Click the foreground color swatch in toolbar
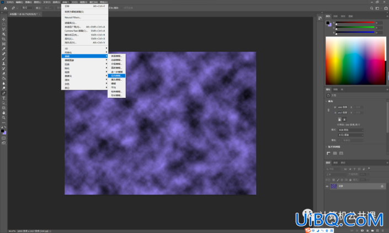Screen dimensions: 389x233 pyautogui.click(x=2, y=131)
